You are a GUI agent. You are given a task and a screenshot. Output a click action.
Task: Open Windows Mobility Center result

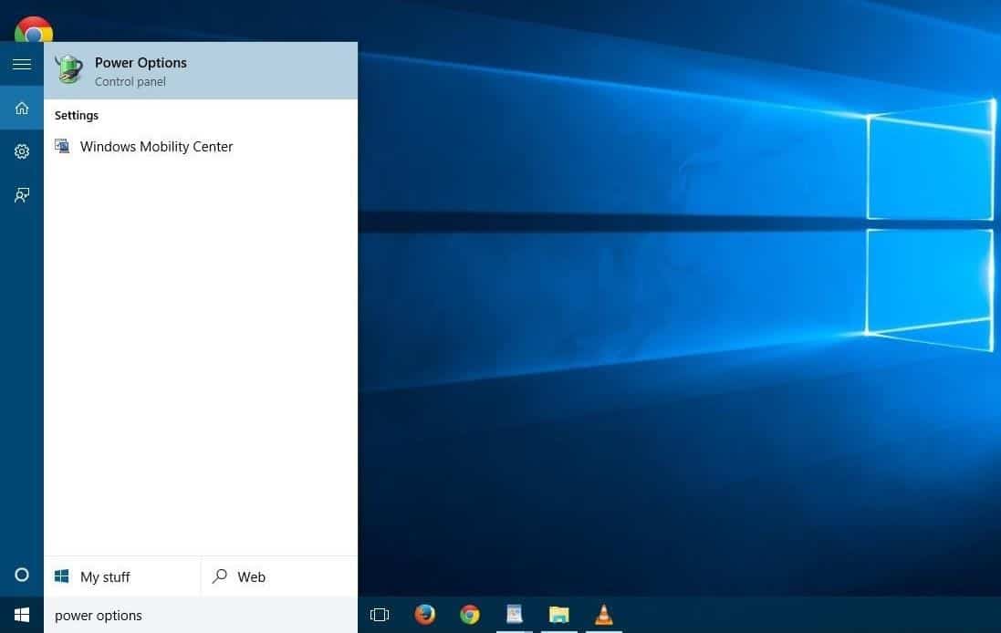click(156, 147)
